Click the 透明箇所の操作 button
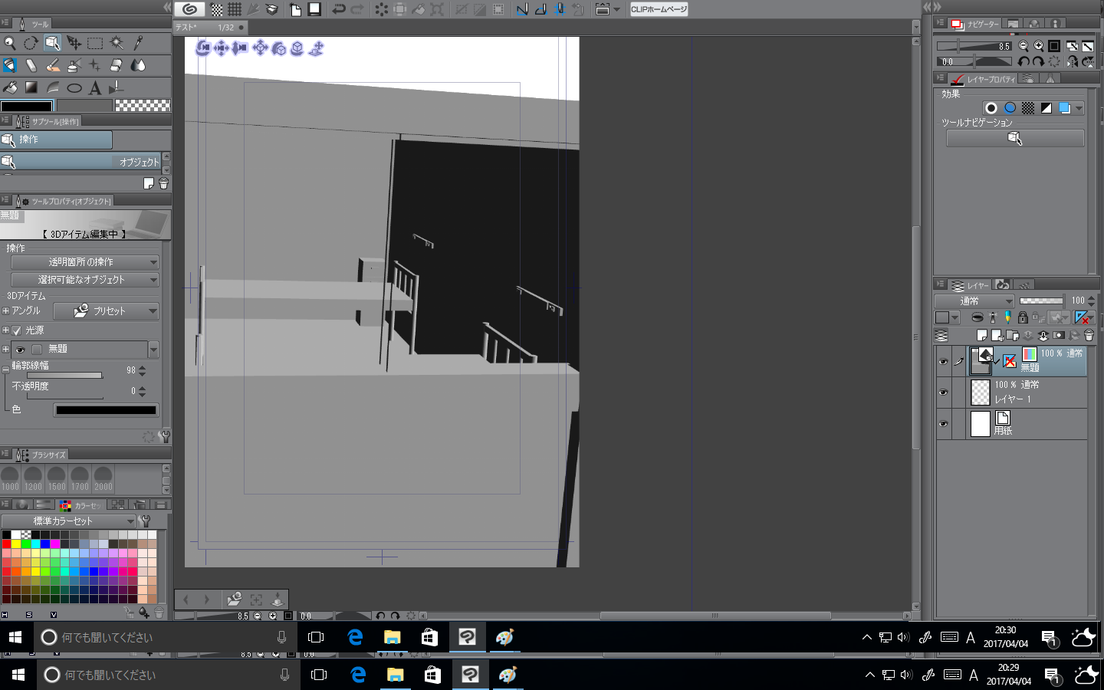Viewport: 1104px width, 690px height. pos(84,262)
